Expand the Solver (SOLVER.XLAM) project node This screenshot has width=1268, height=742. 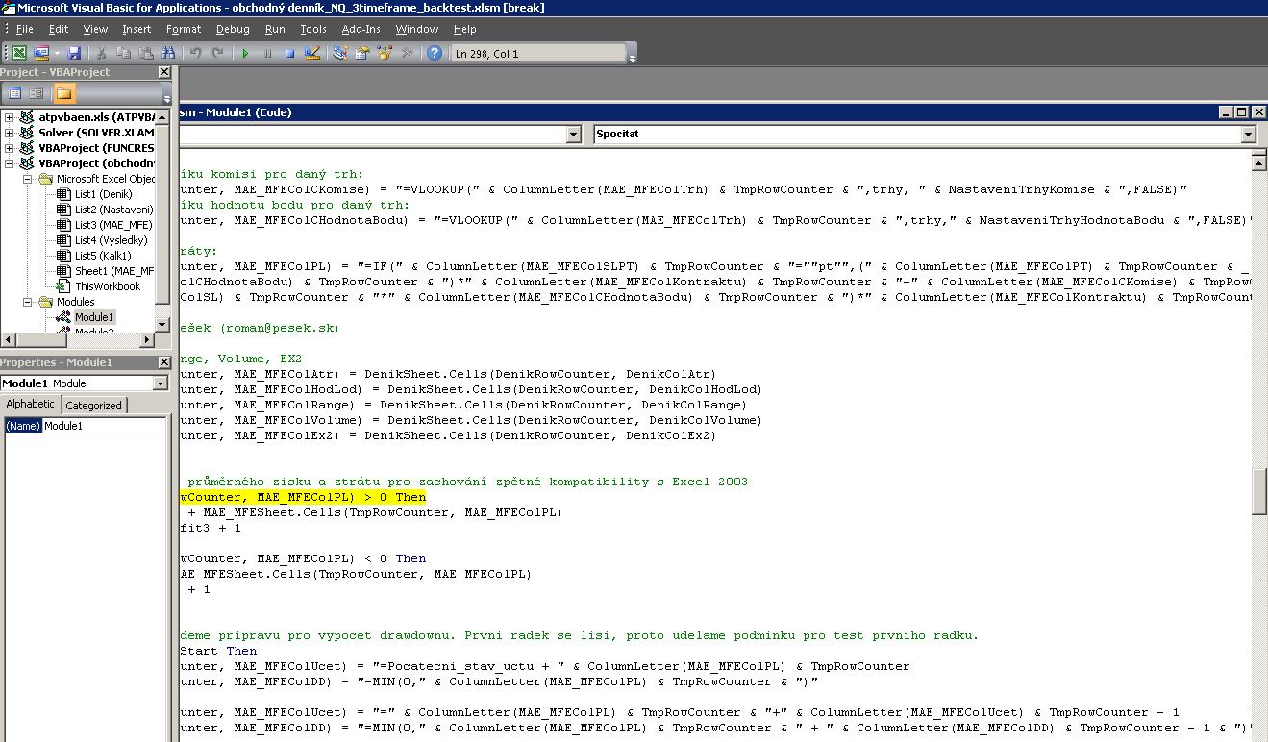(10, 133)
